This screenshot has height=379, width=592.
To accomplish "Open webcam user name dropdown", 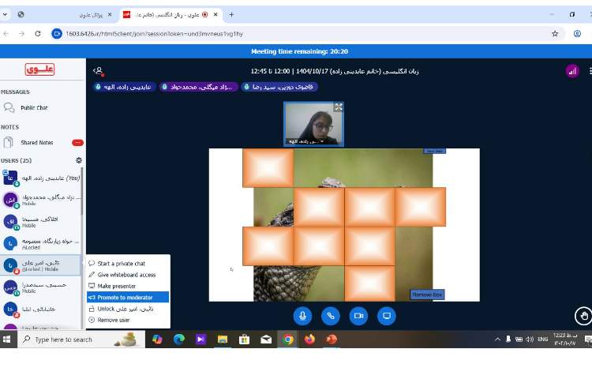I will [314, 141].
